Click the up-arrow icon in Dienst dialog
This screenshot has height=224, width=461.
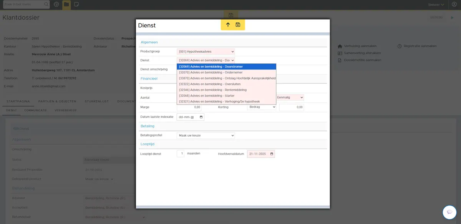coord(228,25)
